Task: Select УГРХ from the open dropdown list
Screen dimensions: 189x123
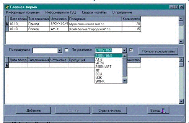Action: (100, 63)
